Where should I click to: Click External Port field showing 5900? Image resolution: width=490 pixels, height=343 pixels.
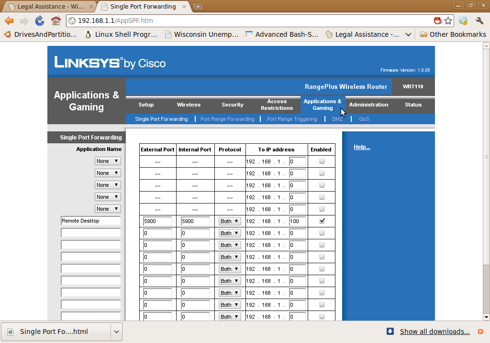click(x=157, y=221)
